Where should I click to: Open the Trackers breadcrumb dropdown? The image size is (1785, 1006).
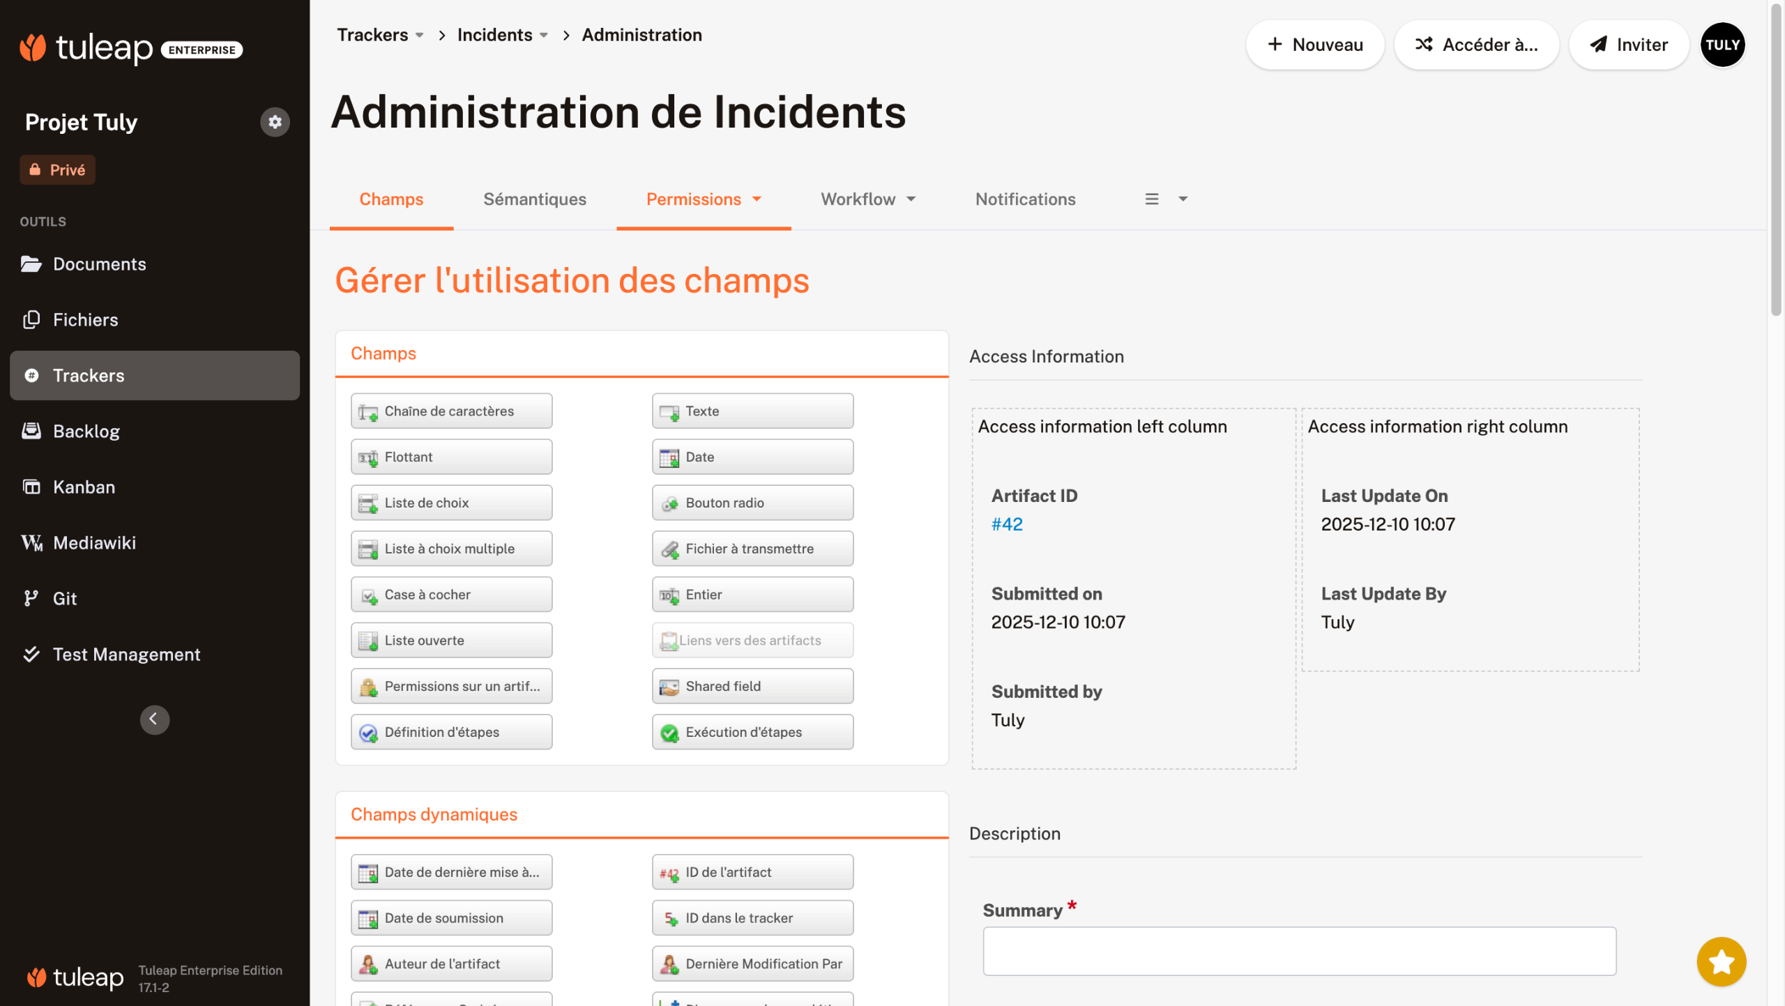[420, 35]
